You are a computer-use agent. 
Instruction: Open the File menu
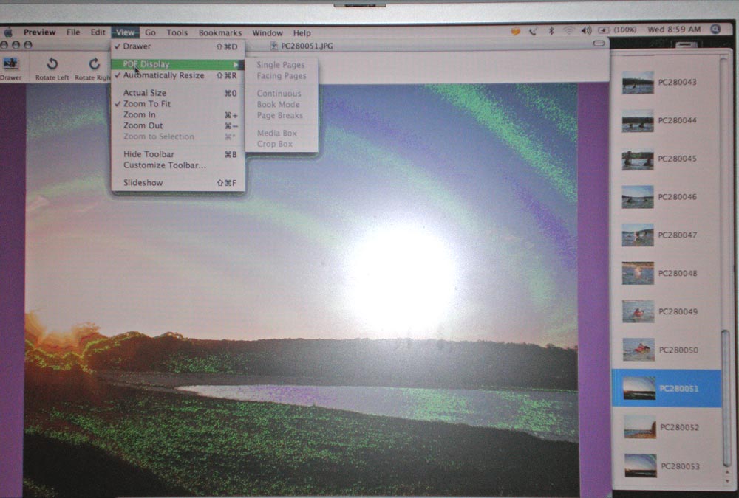pyautogui.click(x=73, y=32)
